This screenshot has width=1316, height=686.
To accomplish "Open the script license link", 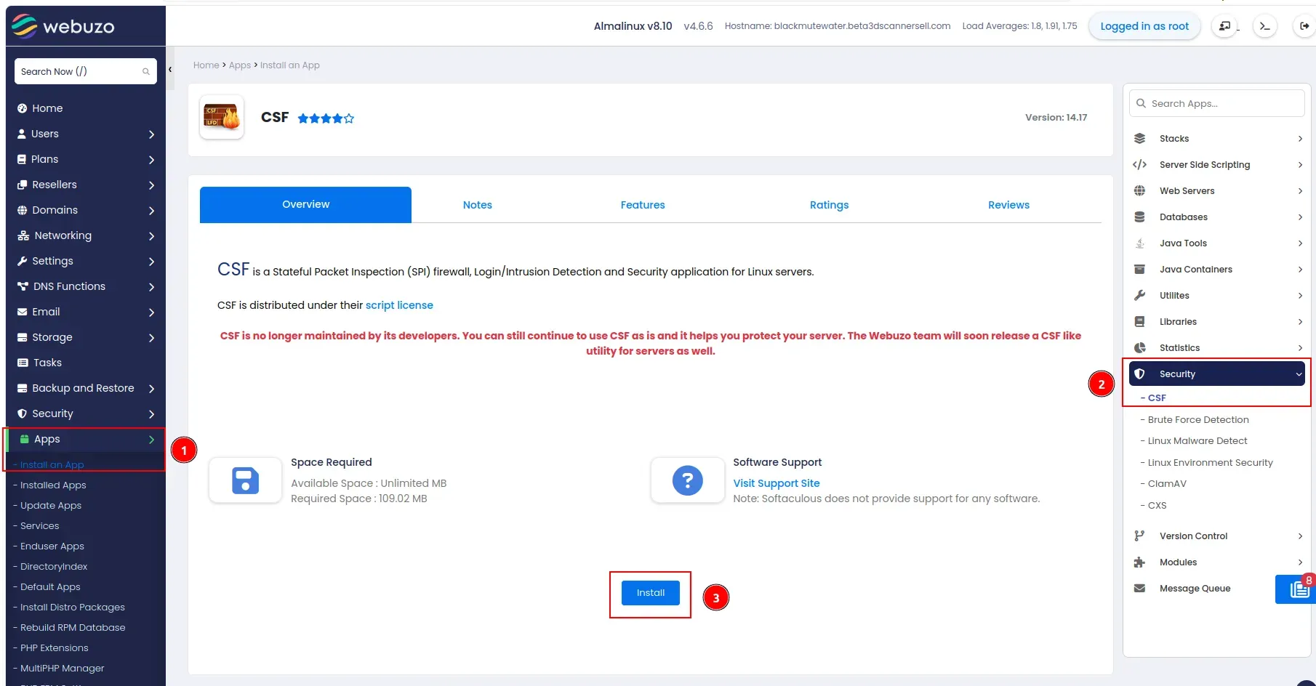I will 399,305.
